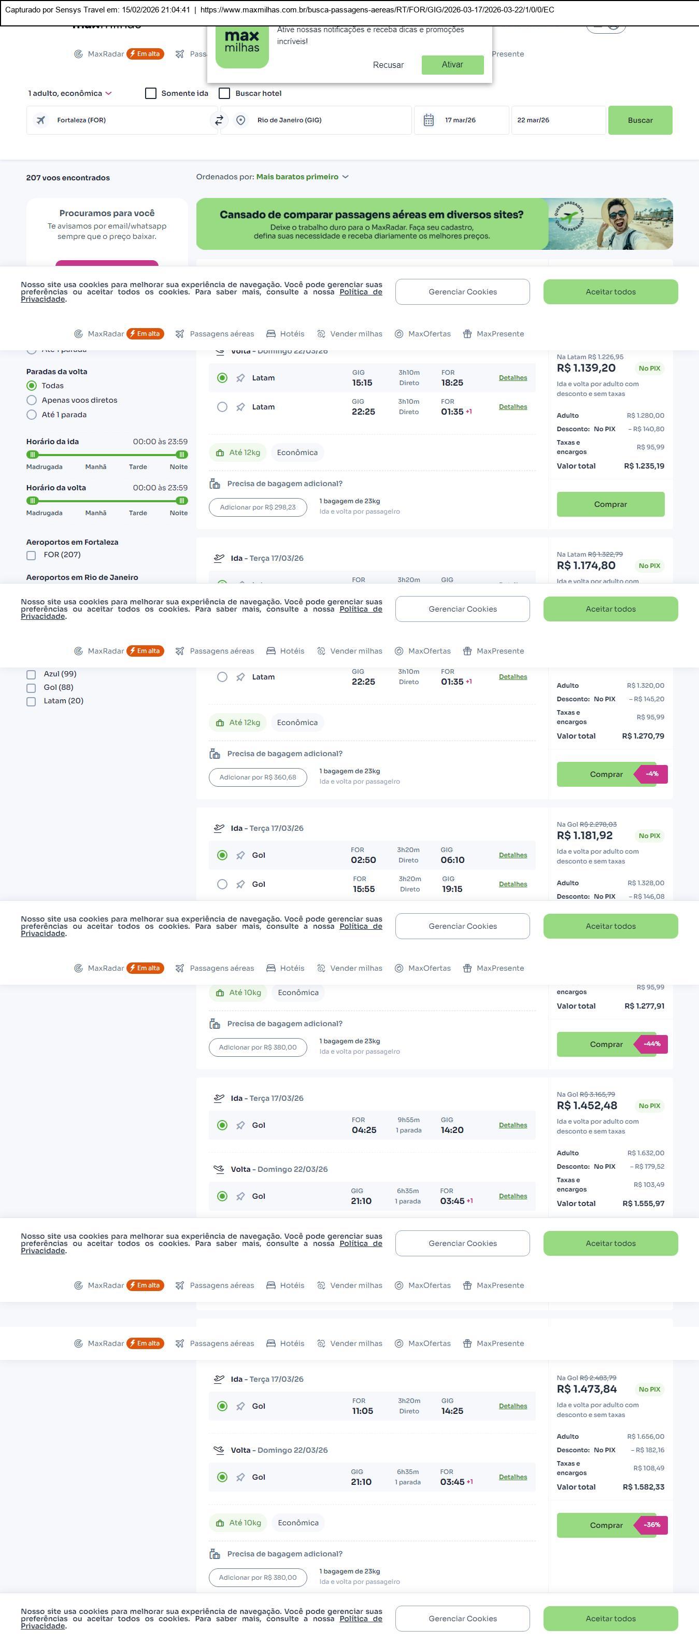This screenshot has width=699, height=1644.
Task: Expand the Mais baratos primeiro sort dropdown
Action: [x=302, y=177]
